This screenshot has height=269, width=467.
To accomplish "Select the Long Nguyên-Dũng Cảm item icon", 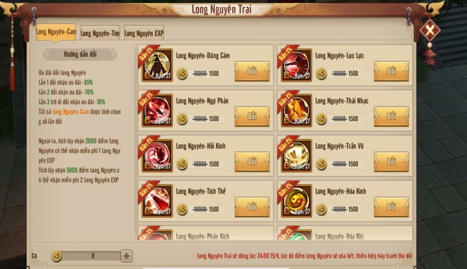I will click(x=157, y=65).
